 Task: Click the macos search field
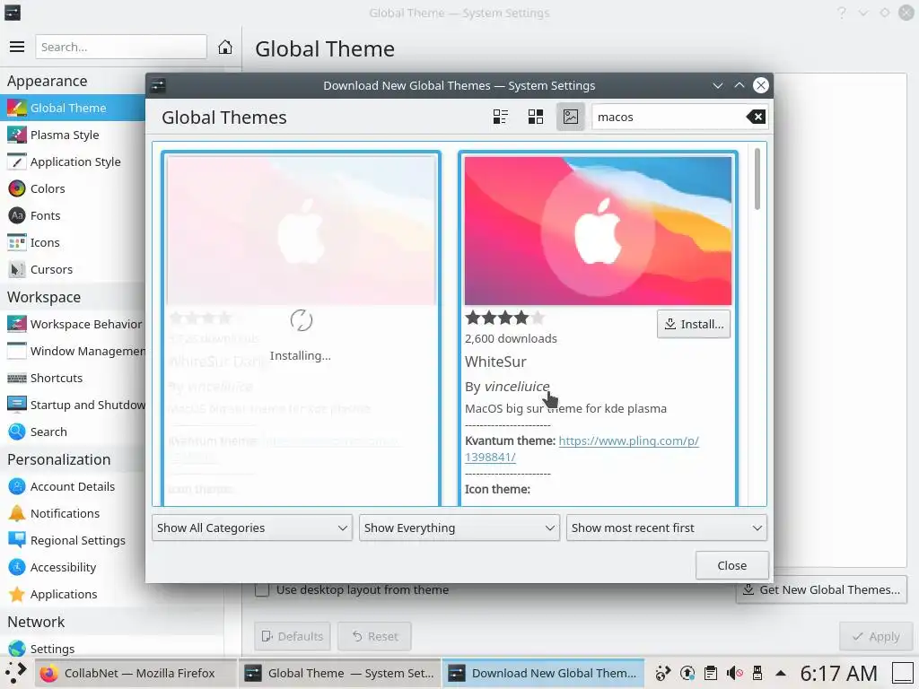(x=668, y=117)
